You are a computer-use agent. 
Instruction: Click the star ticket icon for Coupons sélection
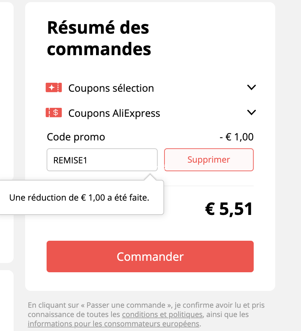point(54,88)
